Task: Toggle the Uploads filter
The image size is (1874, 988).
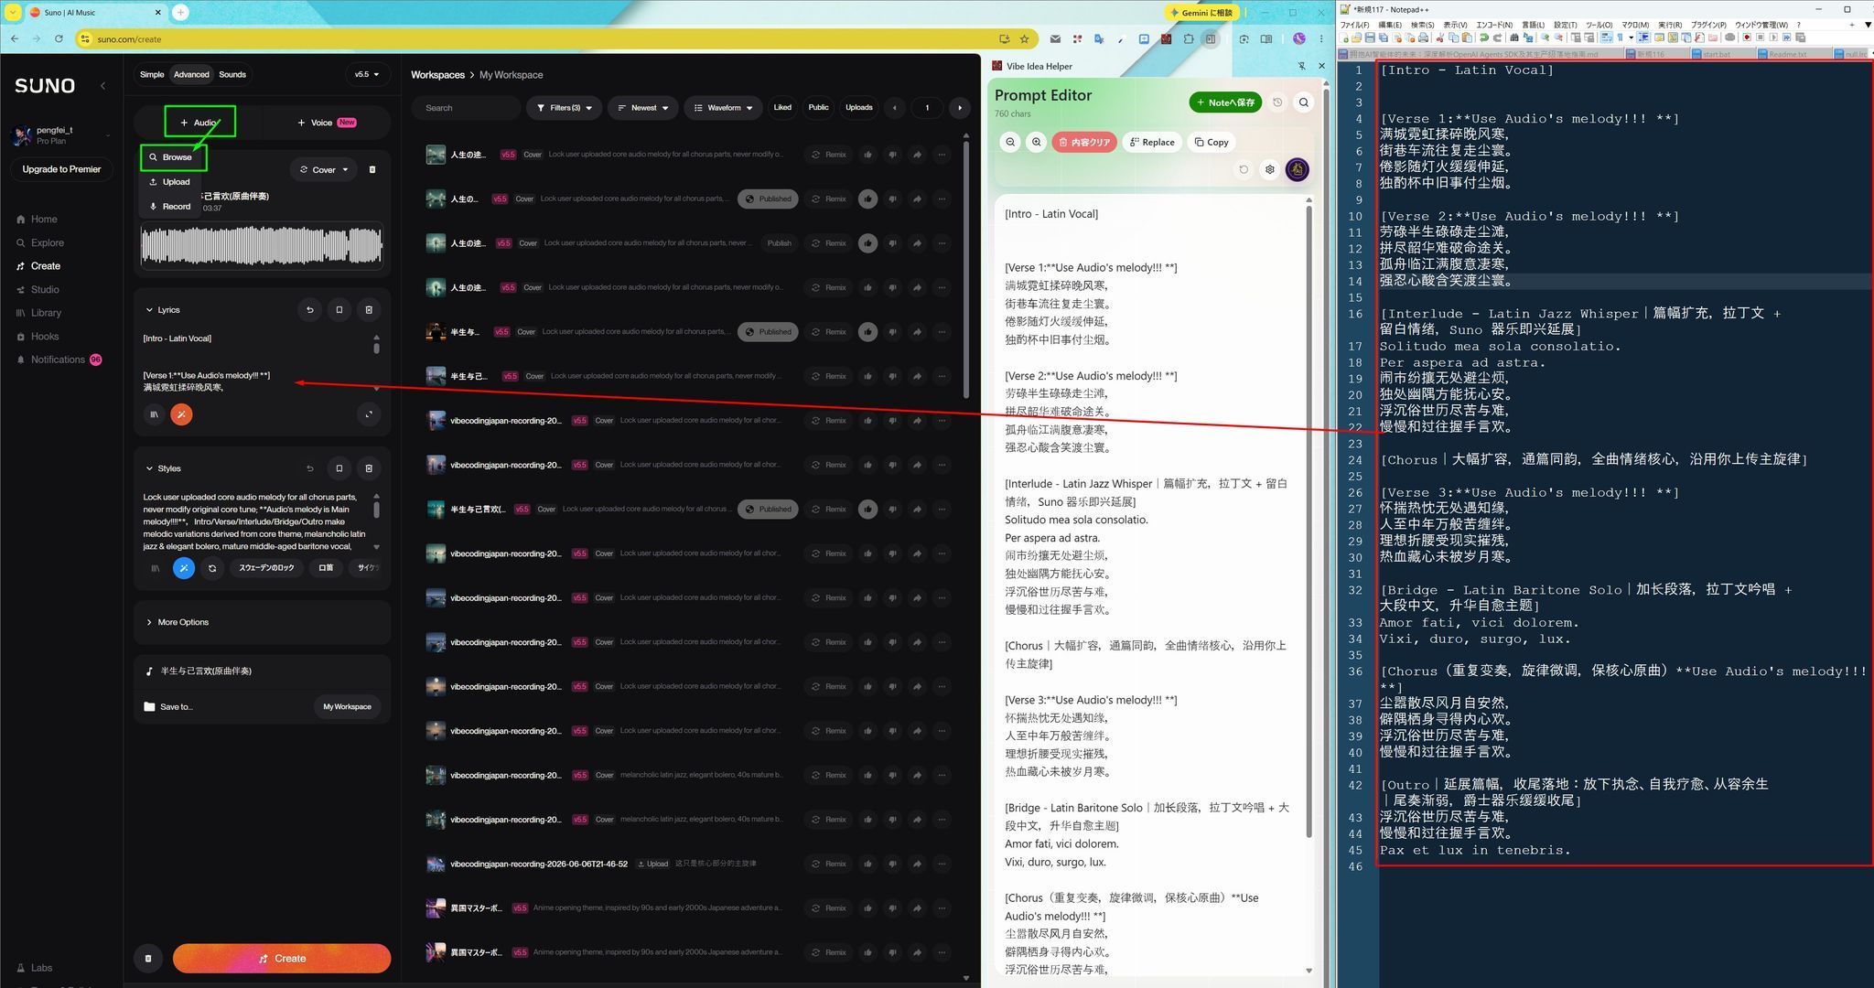Action: click(858, 108)
